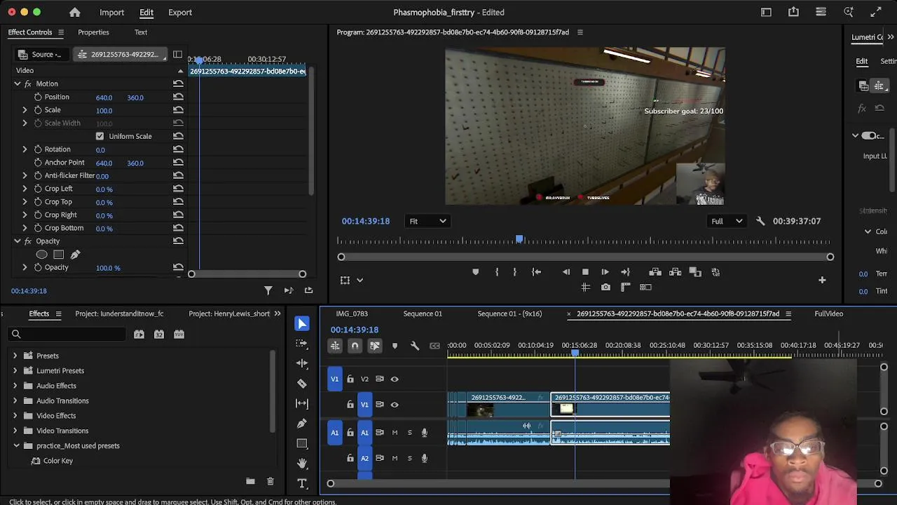This screenshot has width=897, height=505.
Task: Select the Hand tool
Action: click(x=302, y=464)
